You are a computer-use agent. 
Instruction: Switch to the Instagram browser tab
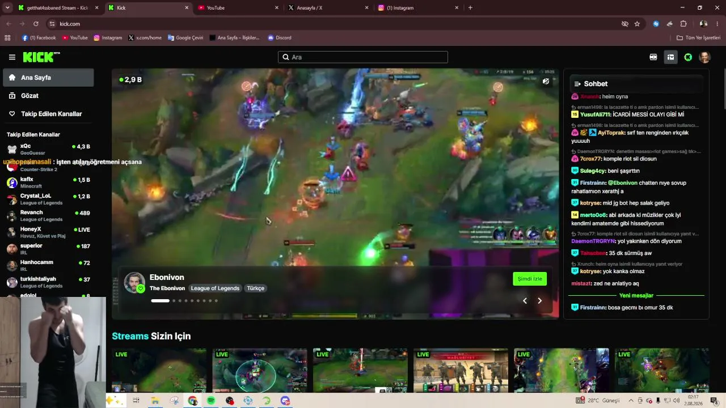418,8
